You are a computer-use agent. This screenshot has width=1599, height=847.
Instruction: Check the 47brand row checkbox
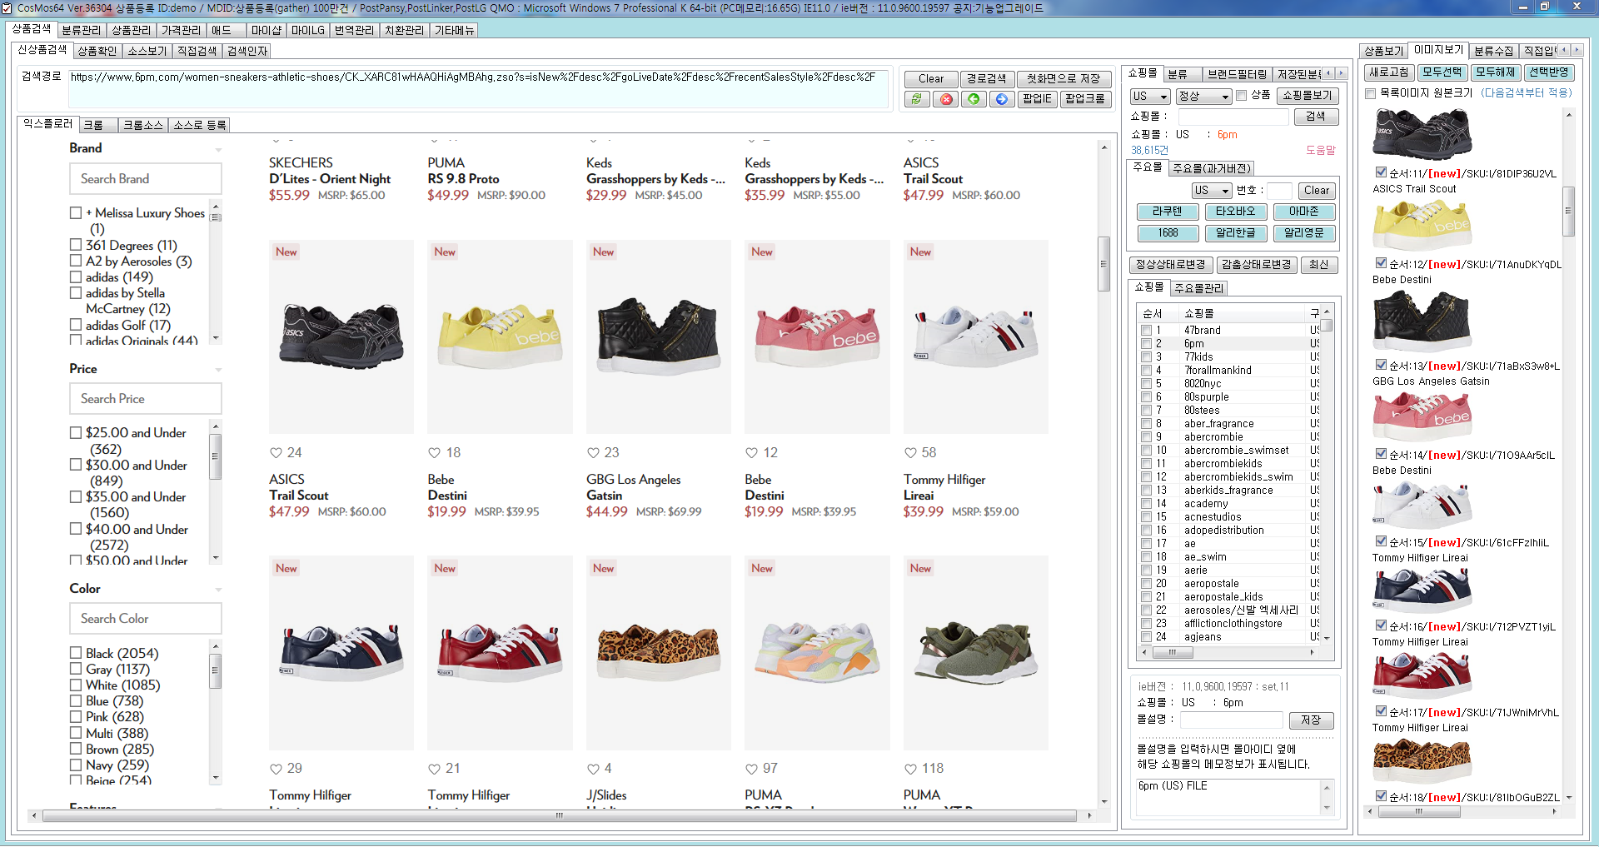pos(1146,331)
